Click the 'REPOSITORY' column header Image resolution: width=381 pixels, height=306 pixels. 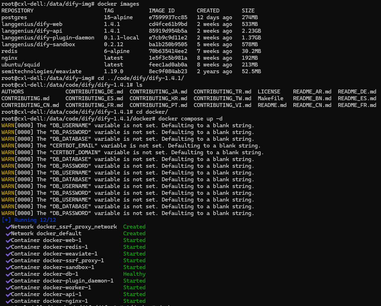point(17,11)
